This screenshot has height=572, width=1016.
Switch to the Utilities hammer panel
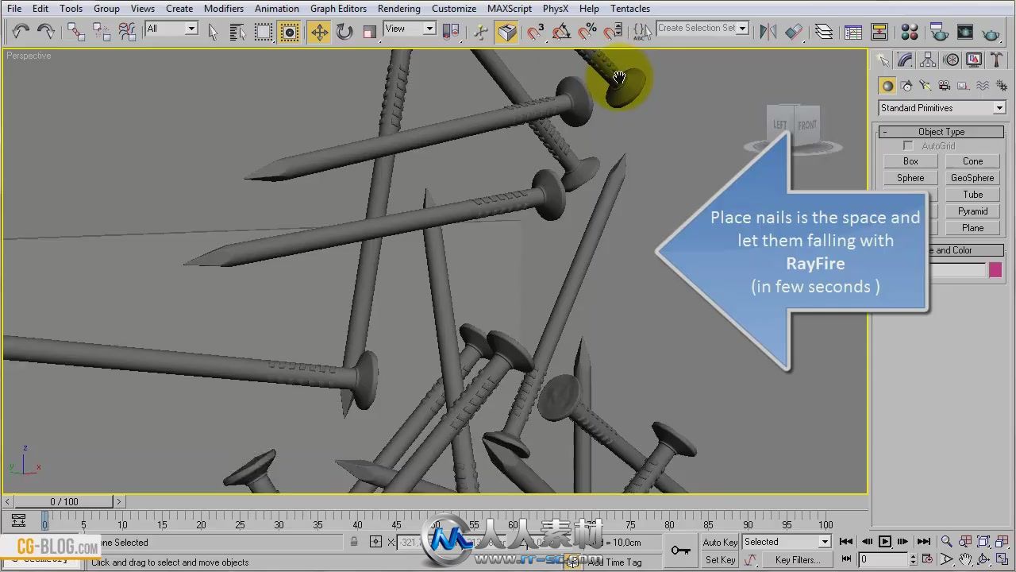point(997,60)
